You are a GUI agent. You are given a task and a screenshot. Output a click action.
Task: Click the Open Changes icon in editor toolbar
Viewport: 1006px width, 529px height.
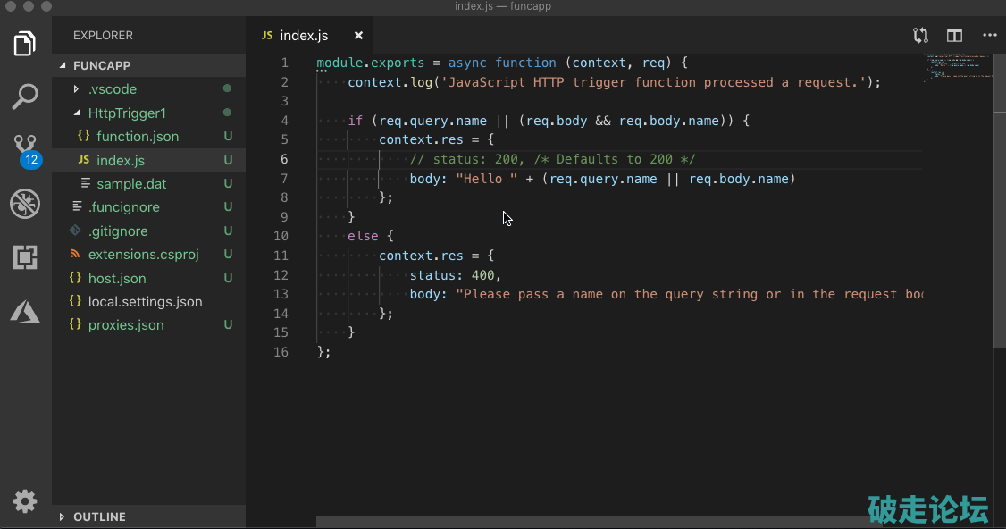(920, 36)
